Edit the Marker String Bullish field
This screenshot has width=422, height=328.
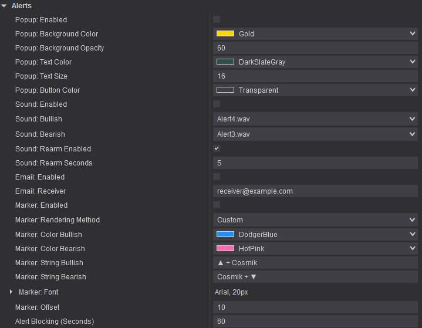[315, 263]
